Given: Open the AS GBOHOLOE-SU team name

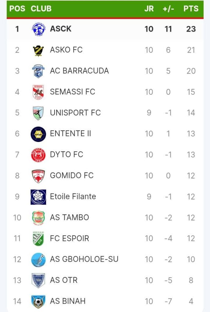Looking at the screenshot, I should click(x=84, y=259).
